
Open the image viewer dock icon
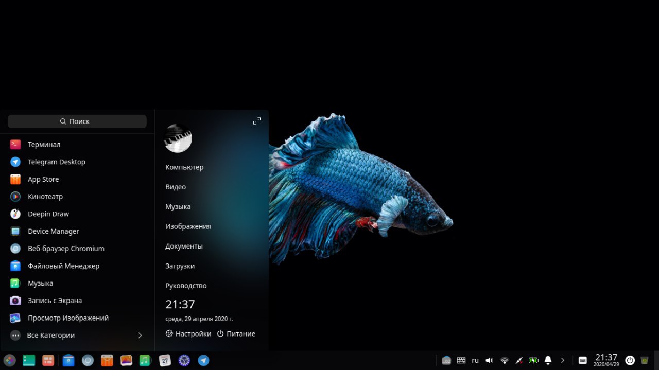click(127, 360)
